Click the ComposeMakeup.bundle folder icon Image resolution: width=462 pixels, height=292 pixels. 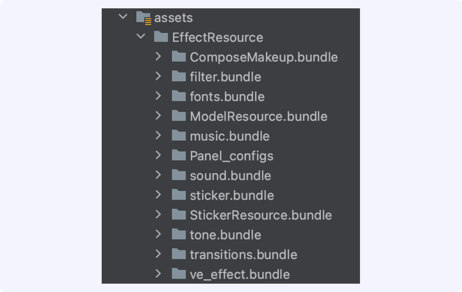(179, 56)
